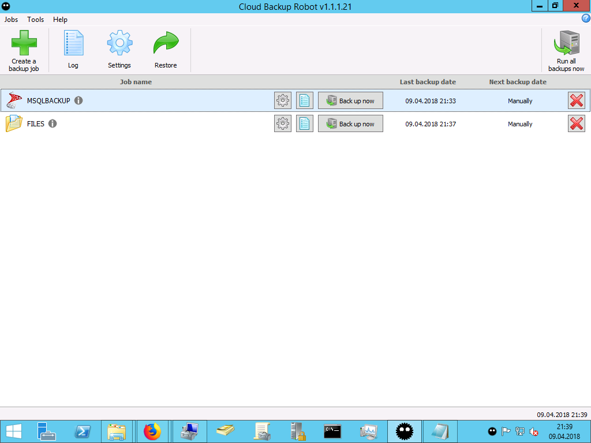591x443 pixels.
Task: View log document icon for MSQLBACKUP job
Action: [x=305, y=101]
